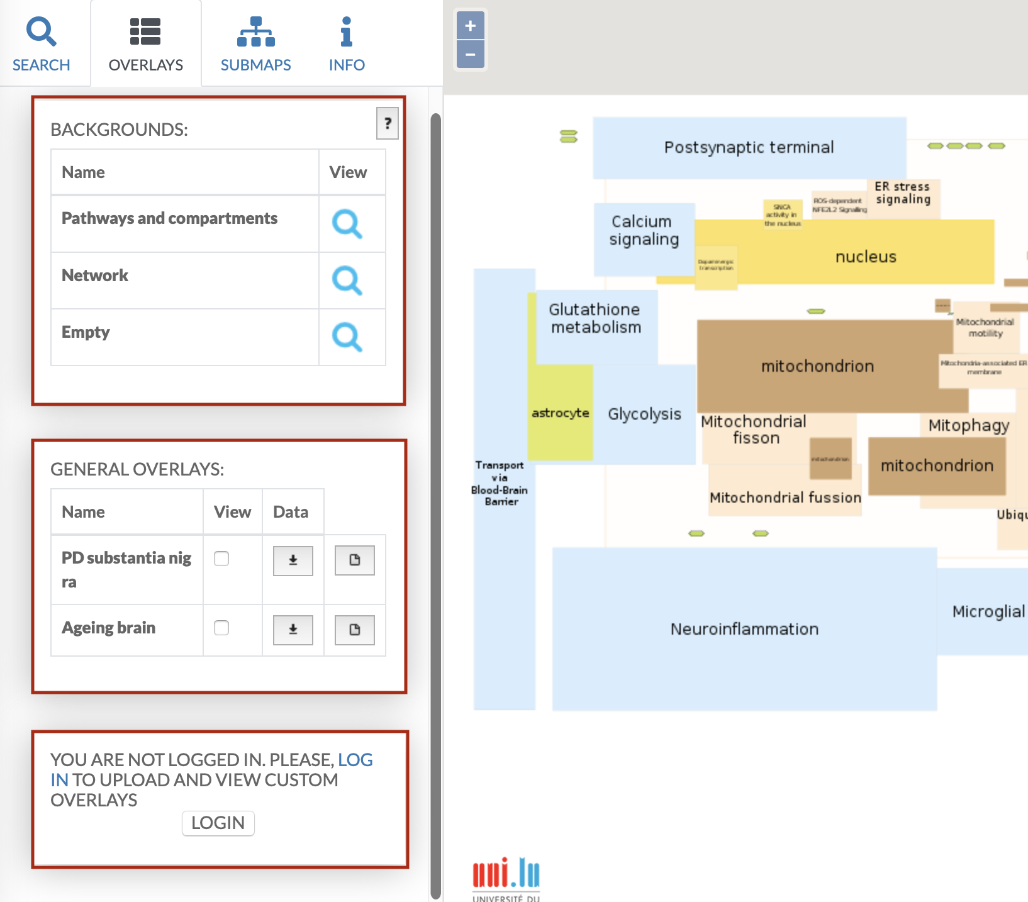Follow the LOG IN text link

(x=355, y=760)
